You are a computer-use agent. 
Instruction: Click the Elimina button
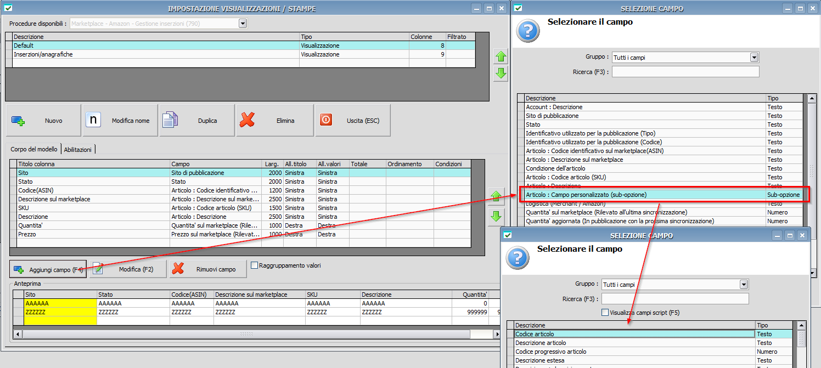[274, 121]
